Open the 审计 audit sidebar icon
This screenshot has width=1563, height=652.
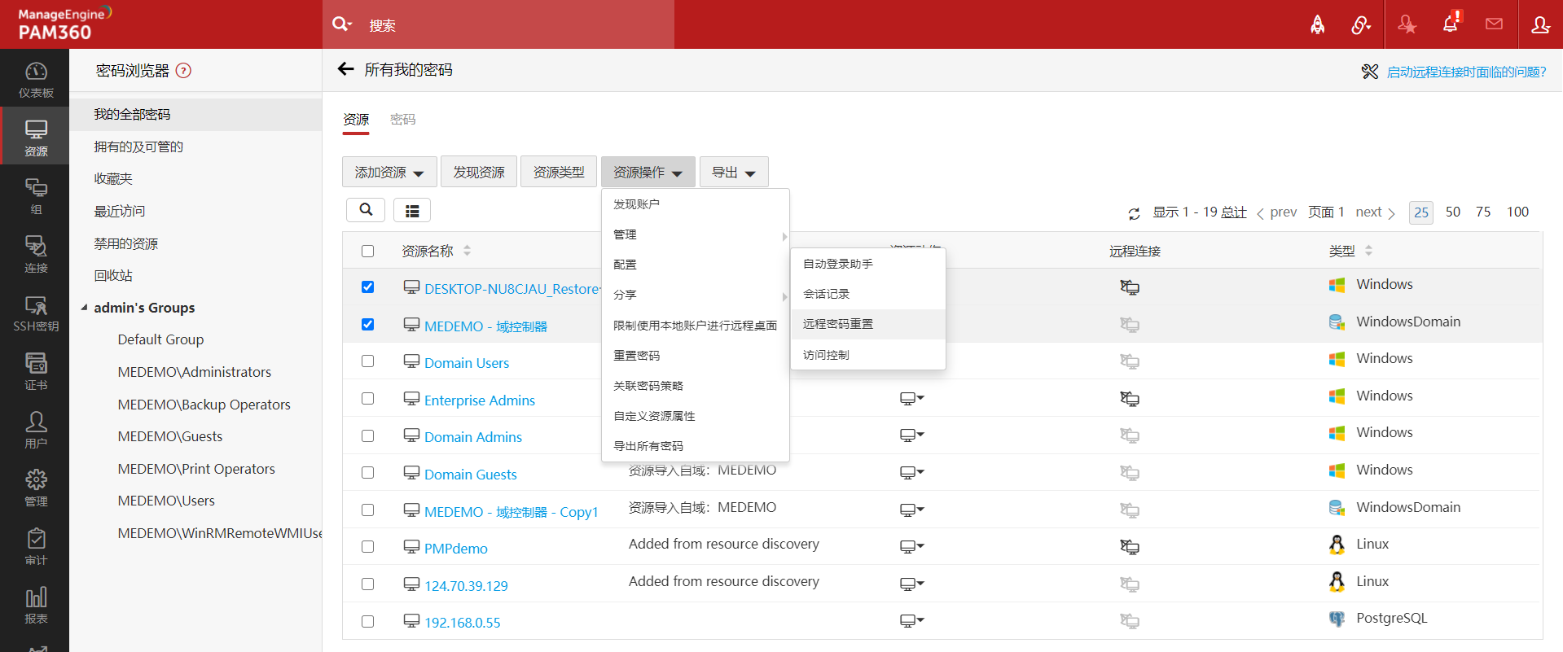pyautogui.click(x=36, y=547)
